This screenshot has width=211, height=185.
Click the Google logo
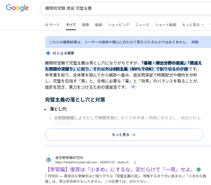17,8
